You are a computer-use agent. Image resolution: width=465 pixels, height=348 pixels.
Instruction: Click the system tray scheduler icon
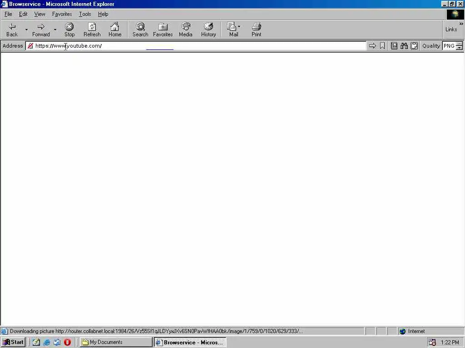(x=432, y=343)
